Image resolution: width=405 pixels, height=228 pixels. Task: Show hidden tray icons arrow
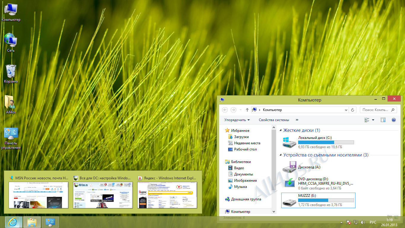[x=341, y=222]
